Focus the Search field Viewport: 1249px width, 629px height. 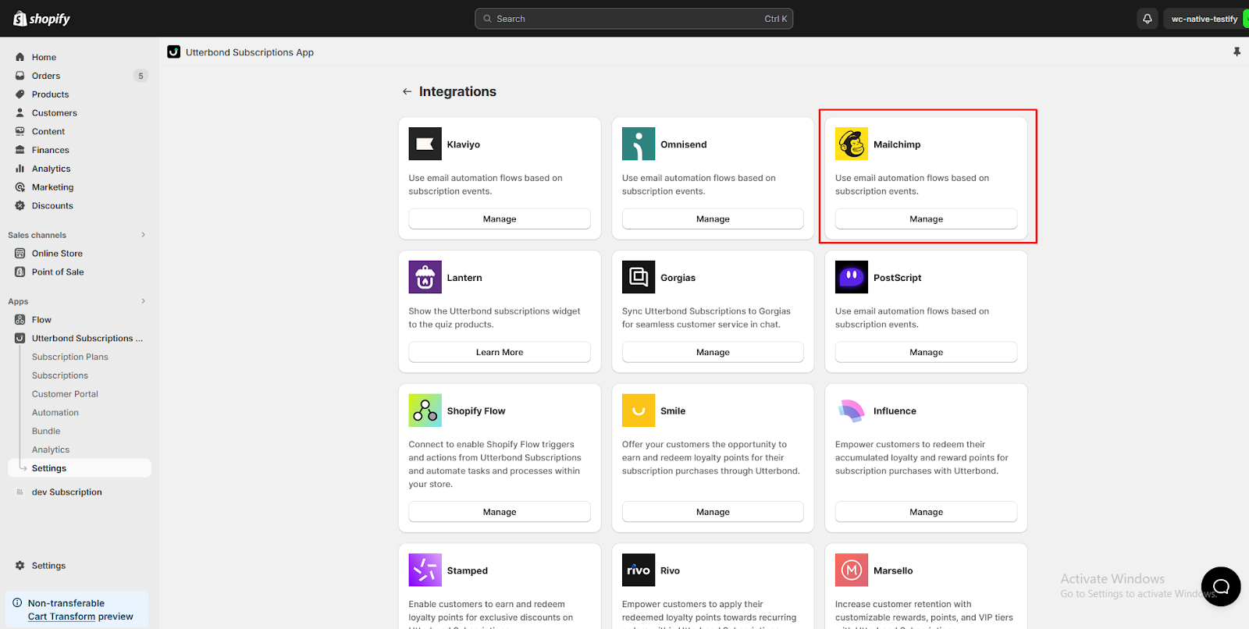pos(634,19)
